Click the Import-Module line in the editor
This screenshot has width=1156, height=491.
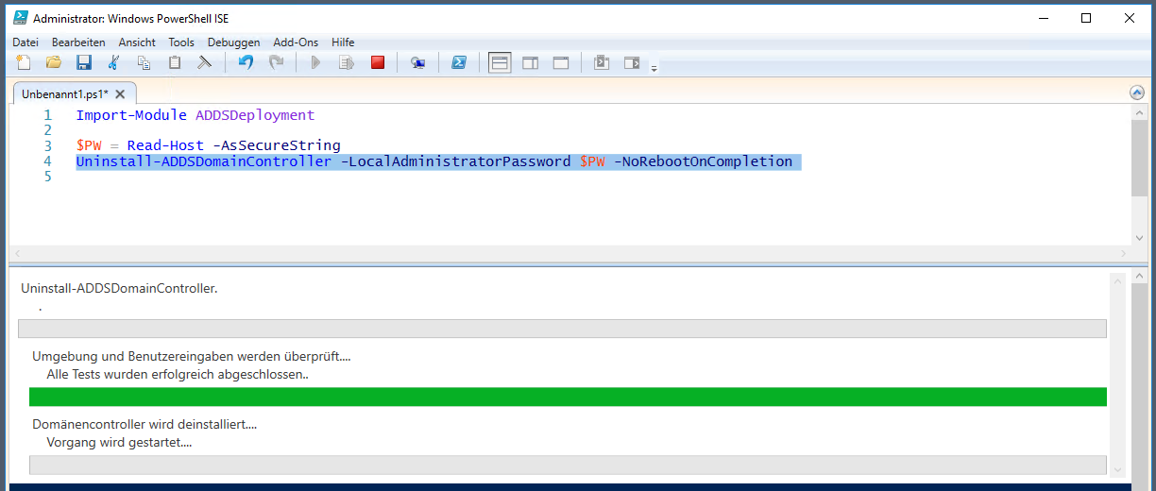195,115
